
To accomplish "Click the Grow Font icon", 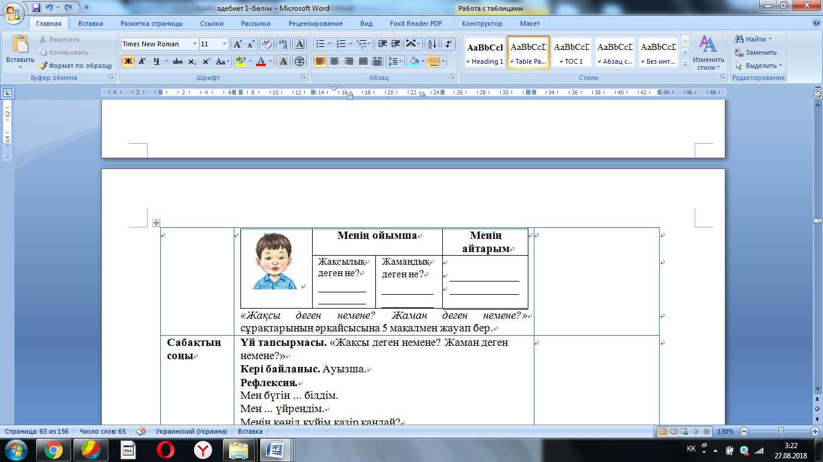I will pyautogui.click(x=238, y=44).
